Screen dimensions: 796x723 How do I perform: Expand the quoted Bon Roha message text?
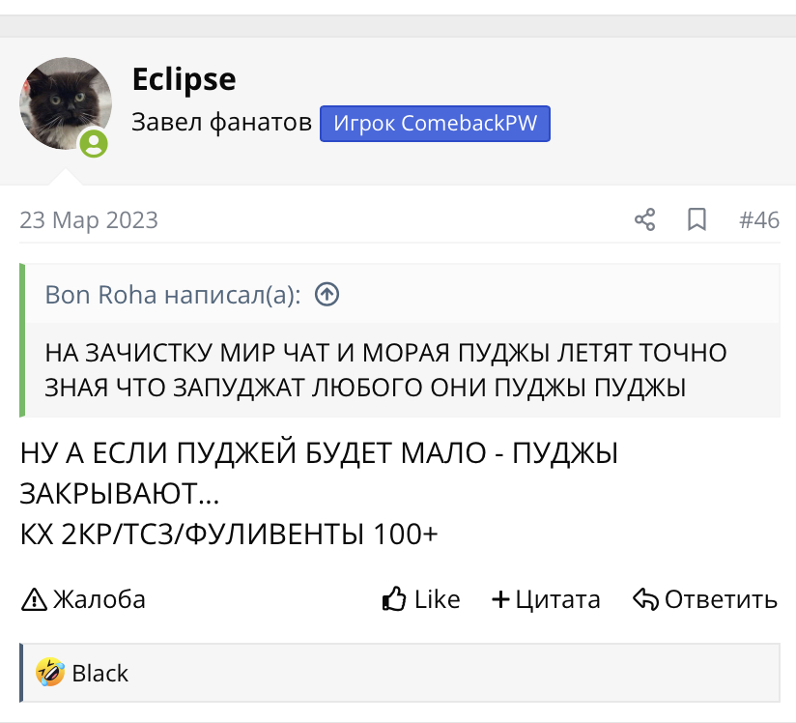386,370
